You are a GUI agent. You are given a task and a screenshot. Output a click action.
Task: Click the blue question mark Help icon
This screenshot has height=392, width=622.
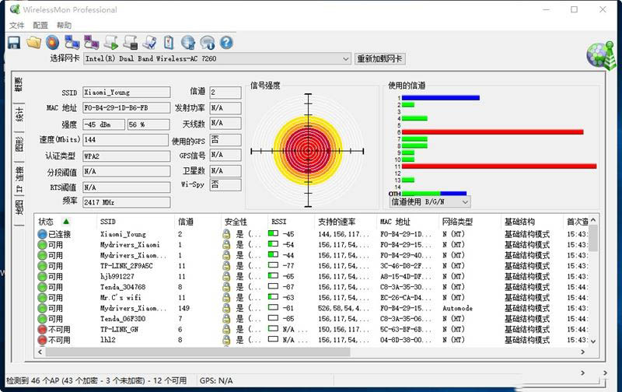[x=226, y=43]
